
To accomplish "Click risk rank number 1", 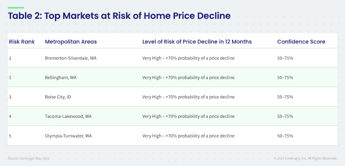I will point(10,58).
